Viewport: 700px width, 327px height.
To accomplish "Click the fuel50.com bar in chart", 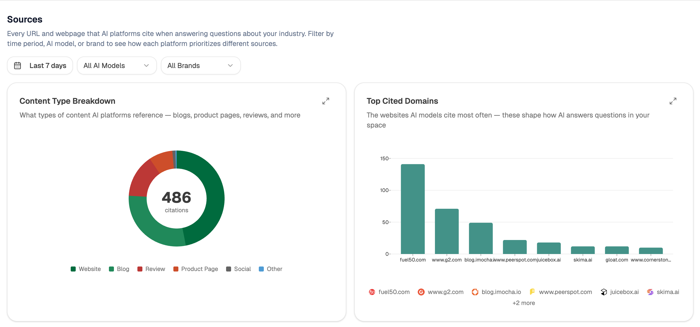I will click(x=412, y=209).
